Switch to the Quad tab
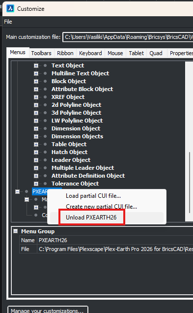193x313 pixels. coord(156,53)
